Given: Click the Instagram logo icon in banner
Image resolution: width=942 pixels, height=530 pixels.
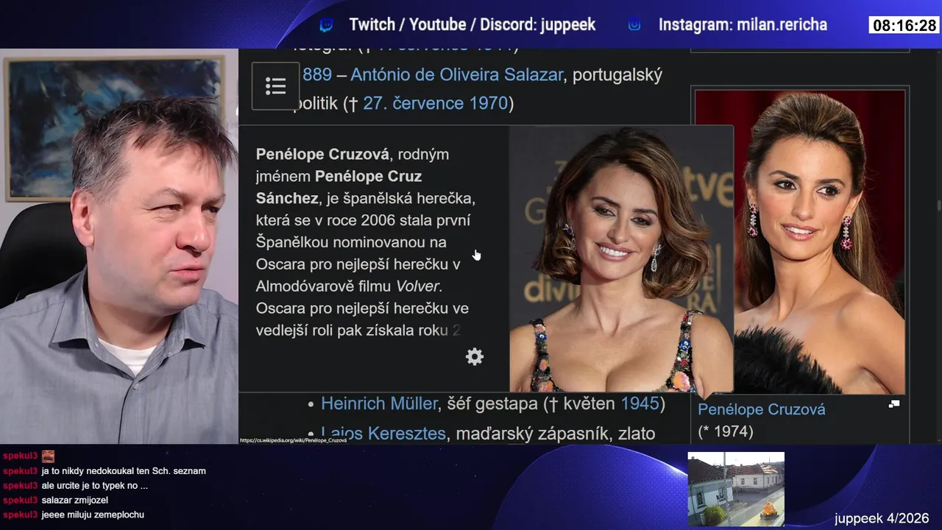Looking at the screenshot, I should (x=634, y=25).
